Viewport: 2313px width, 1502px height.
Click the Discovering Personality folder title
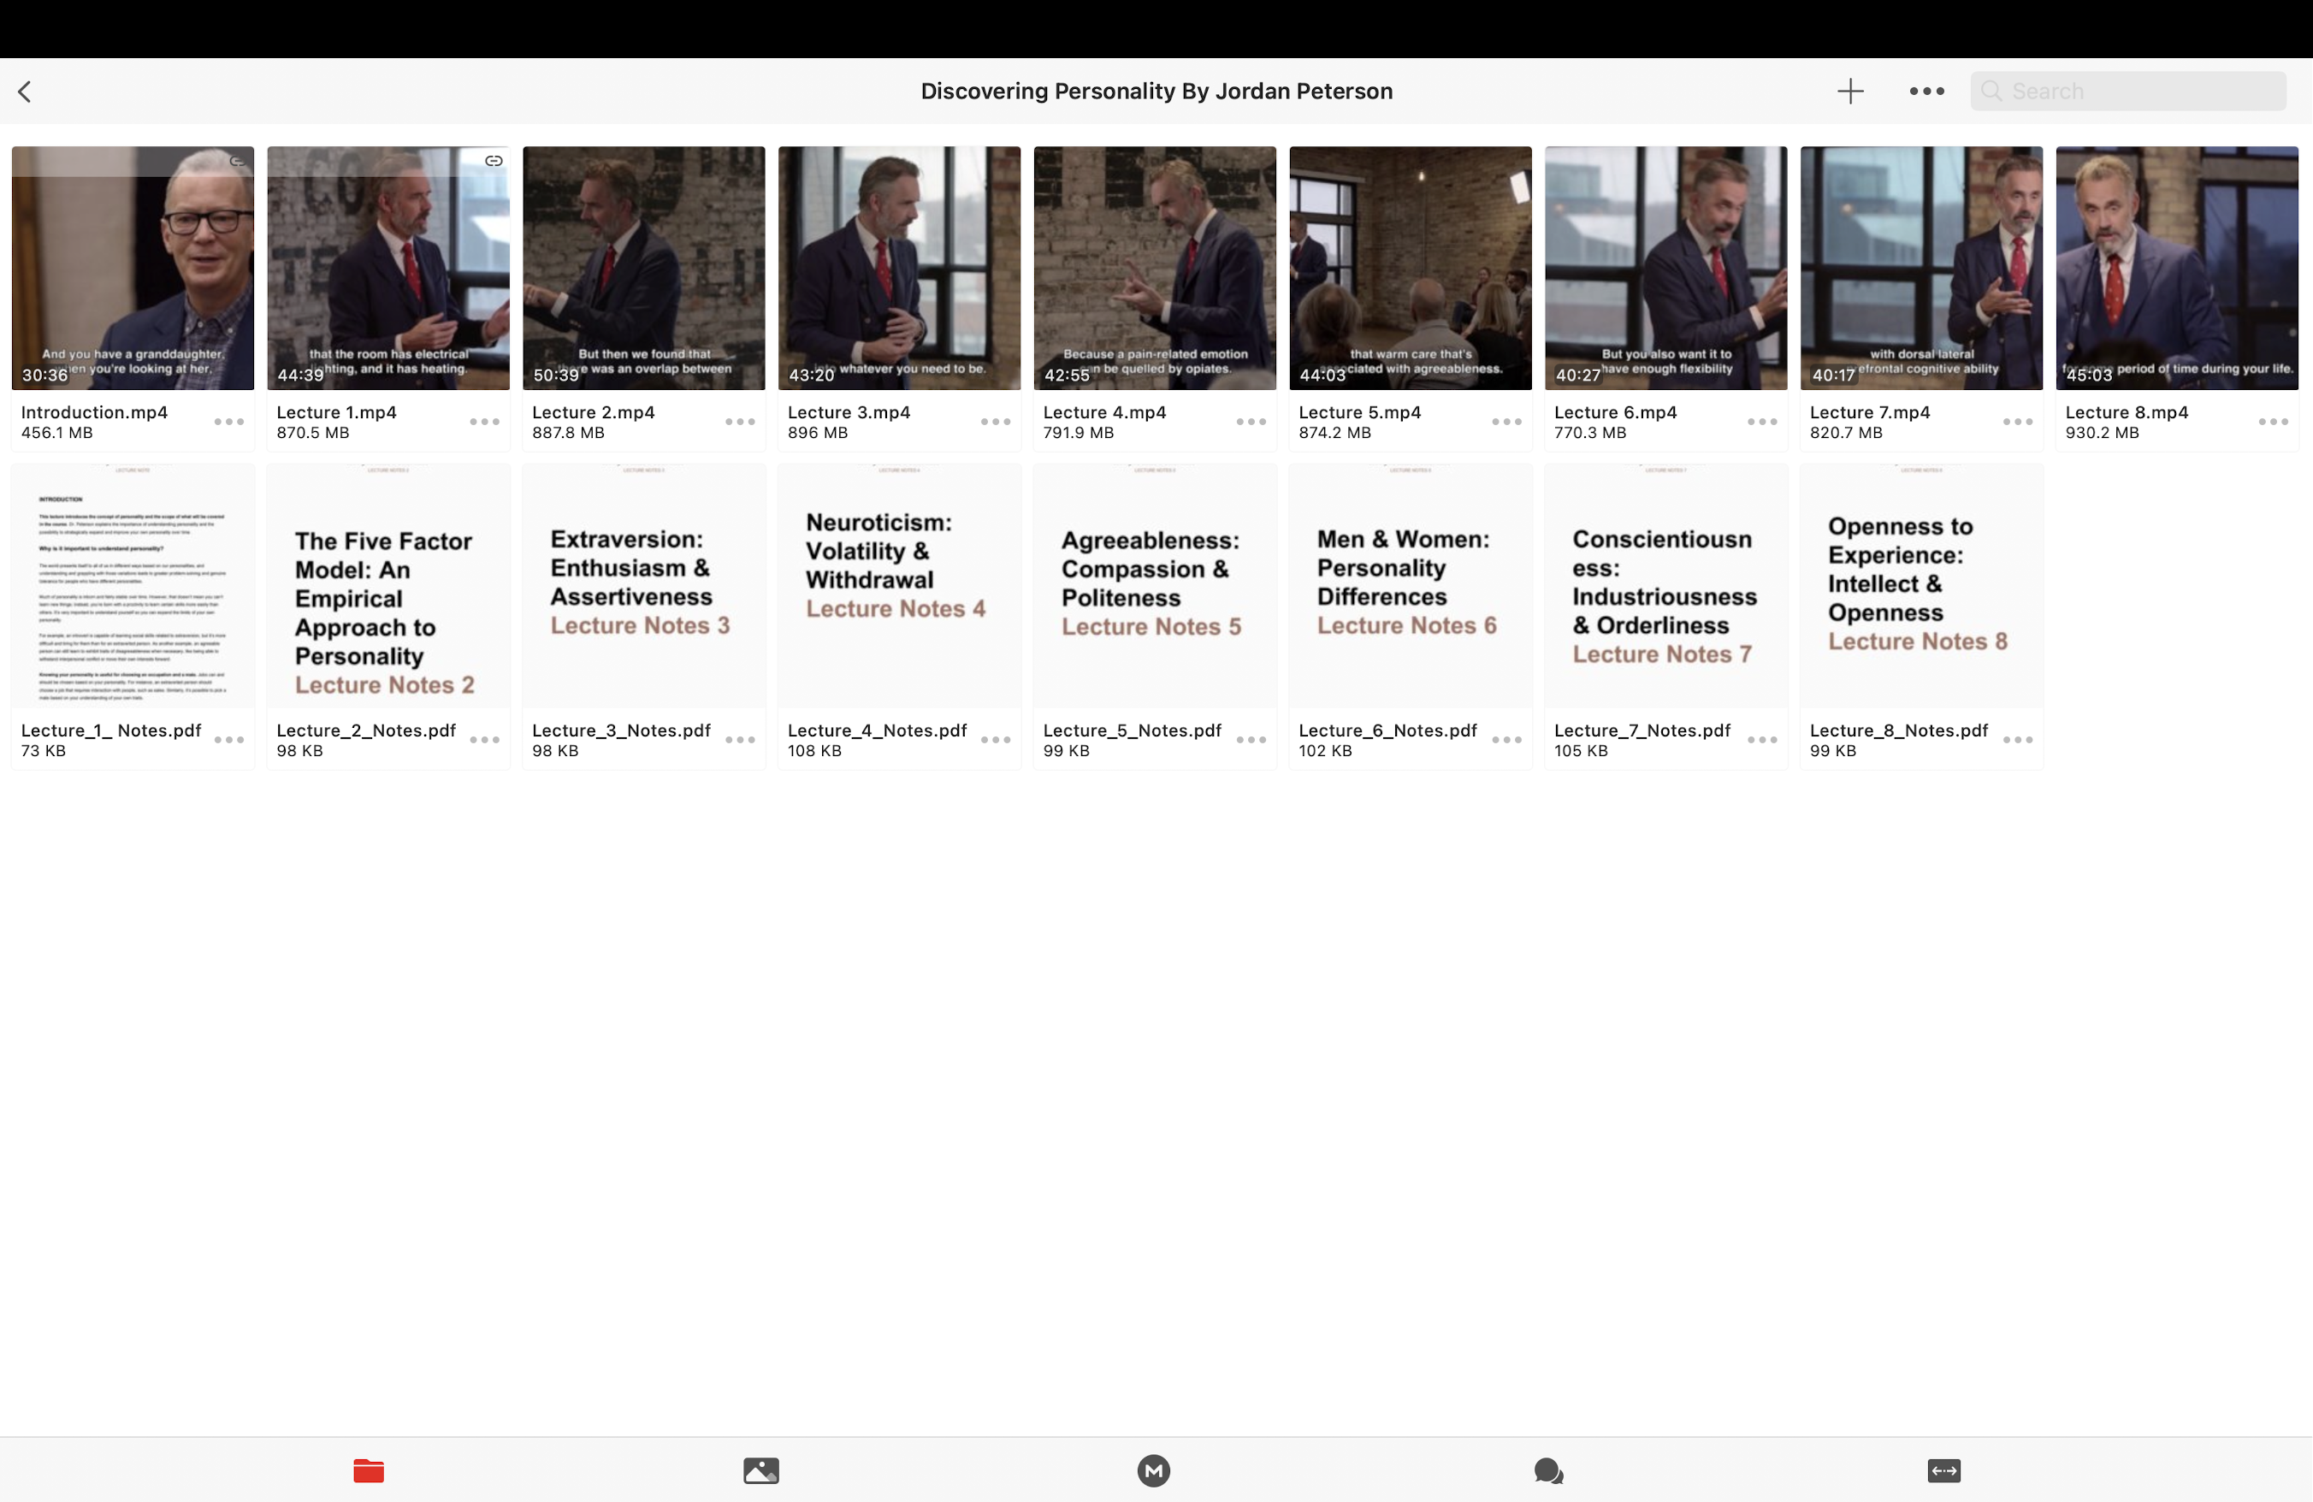click(x=1156, y=92)
